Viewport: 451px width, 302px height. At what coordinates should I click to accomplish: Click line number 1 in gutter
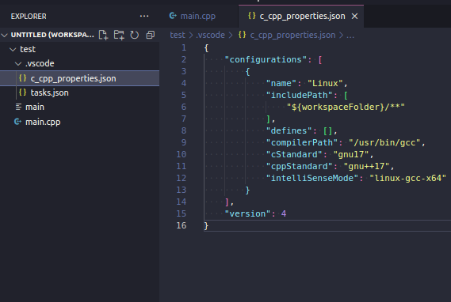(x=184, y=47)
